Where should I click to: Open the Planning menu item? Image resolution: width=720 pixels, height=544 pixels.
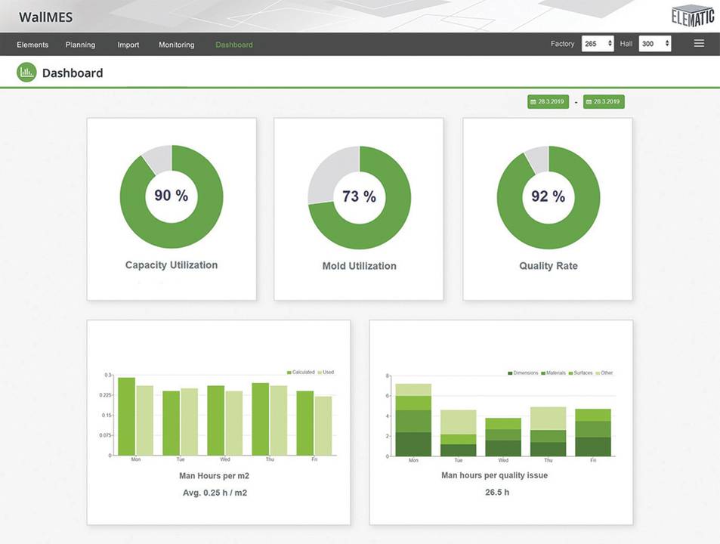coord(80,45)
